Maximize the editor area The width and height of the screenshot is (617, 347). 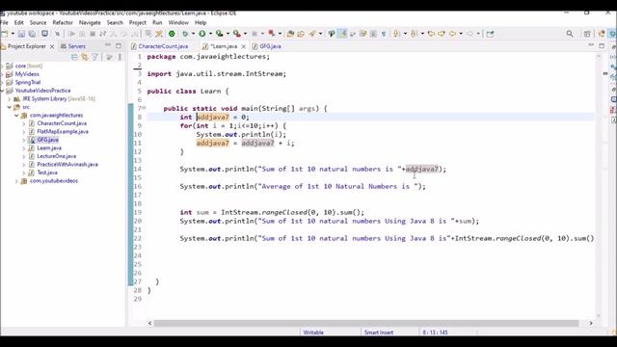click(x=602, y=46)
